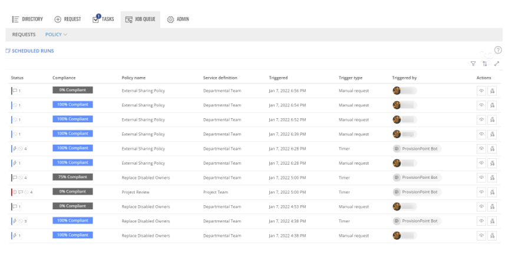Image resolution: width=505 pixels, height=257 pixels.
Task: Click the blocked status icon in 6:54 PM row
Action: coord(15,105)
